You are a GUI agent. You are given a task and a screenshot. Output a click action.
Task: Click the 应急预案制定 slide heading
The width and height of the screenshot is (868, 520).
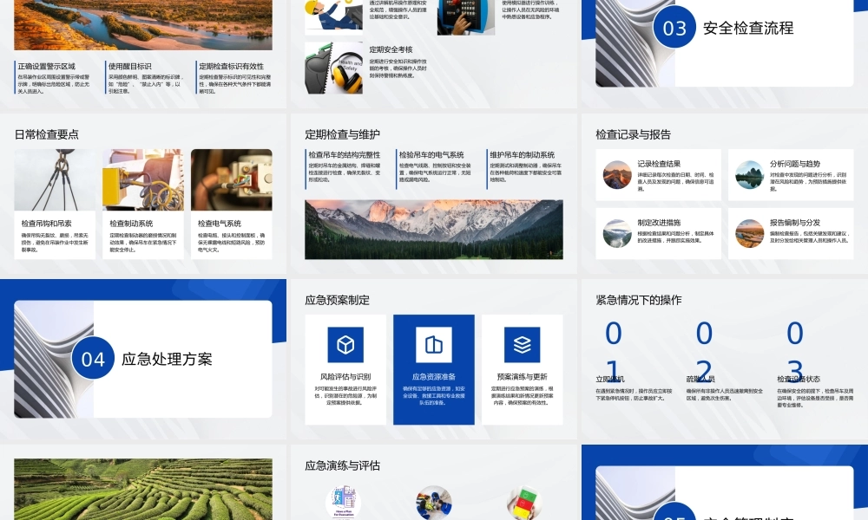click(337, 300)
